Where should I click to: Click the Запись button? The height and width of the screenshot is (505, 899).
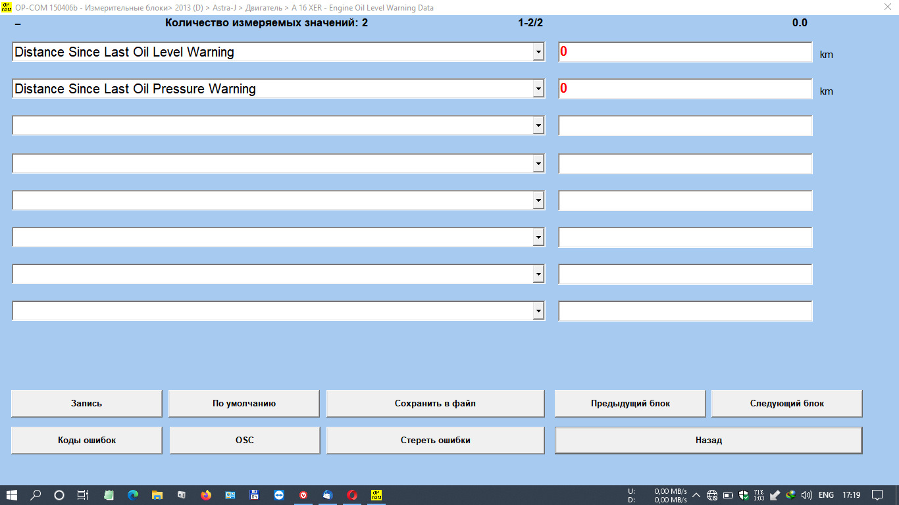coord(87,404)
